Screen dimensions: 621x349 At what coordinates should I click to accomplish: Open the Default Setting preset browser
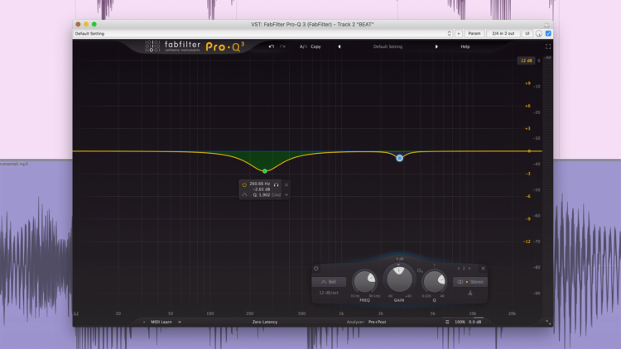(x=388, y=46)
